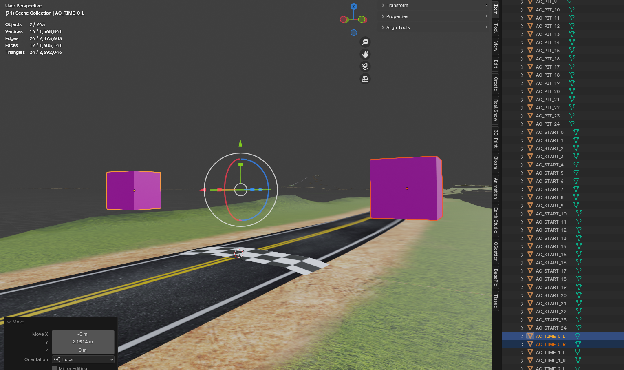Click object icon of AC_PIT_15
This screenshot has height=370, width=624.
coord(530,50)
